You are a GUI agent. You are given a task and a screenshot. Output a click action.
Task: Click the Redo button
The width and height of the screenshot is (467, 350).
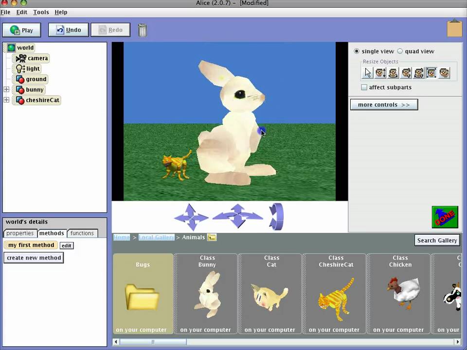(x=110, y=30)
